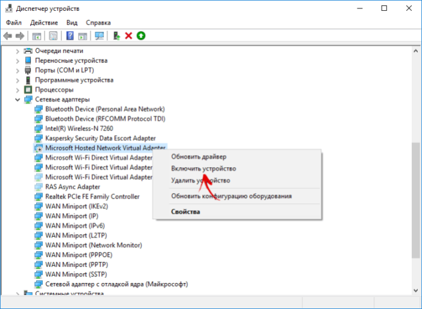Select Kaspersky Security Data Escort Adapter
The width and height of the screenshot is (422, 309).
pos(100,138)
